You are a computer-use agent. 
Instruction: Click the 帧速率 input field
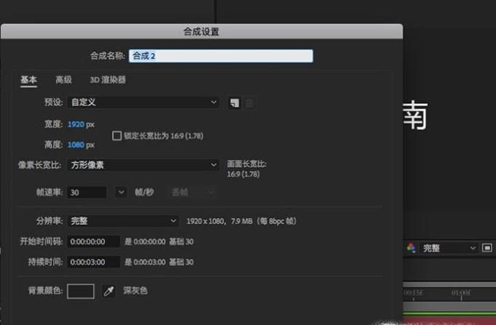point(87,193)
